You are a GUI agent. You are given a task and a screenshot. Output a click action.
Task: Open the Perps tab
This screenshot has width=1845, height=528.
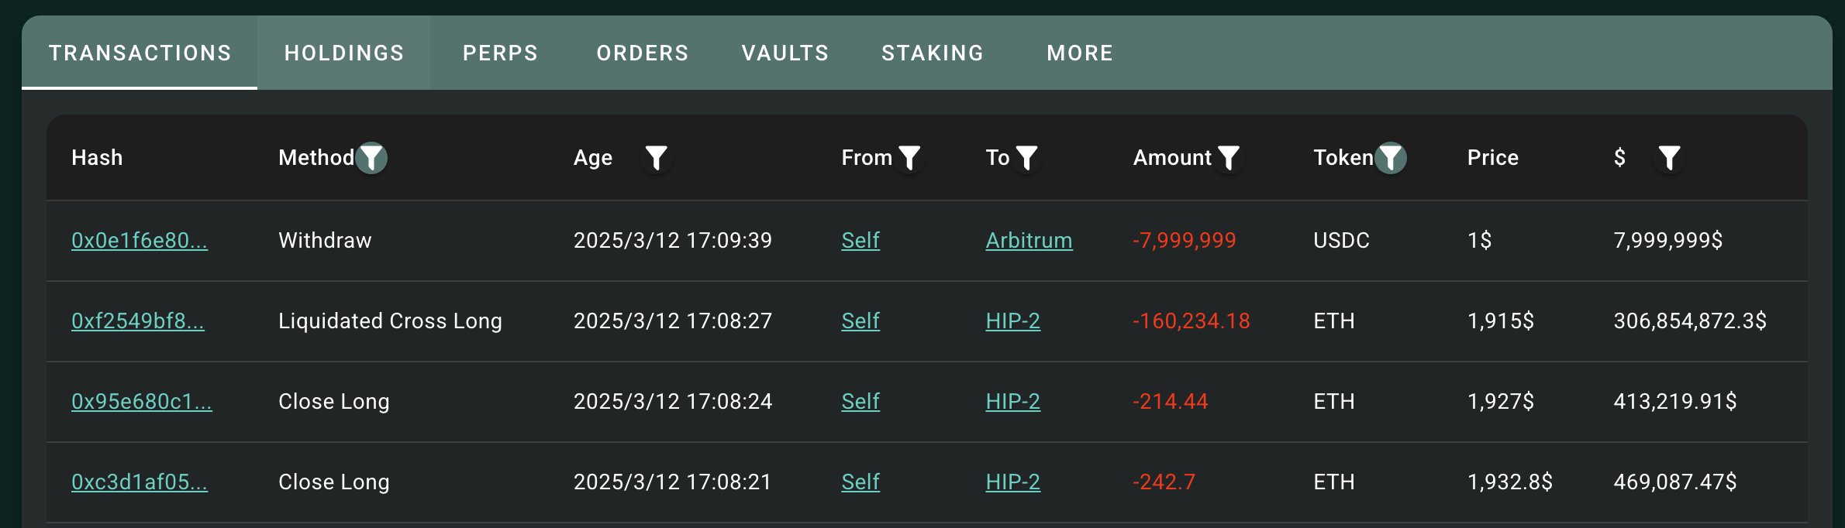[x=500, y=53]
